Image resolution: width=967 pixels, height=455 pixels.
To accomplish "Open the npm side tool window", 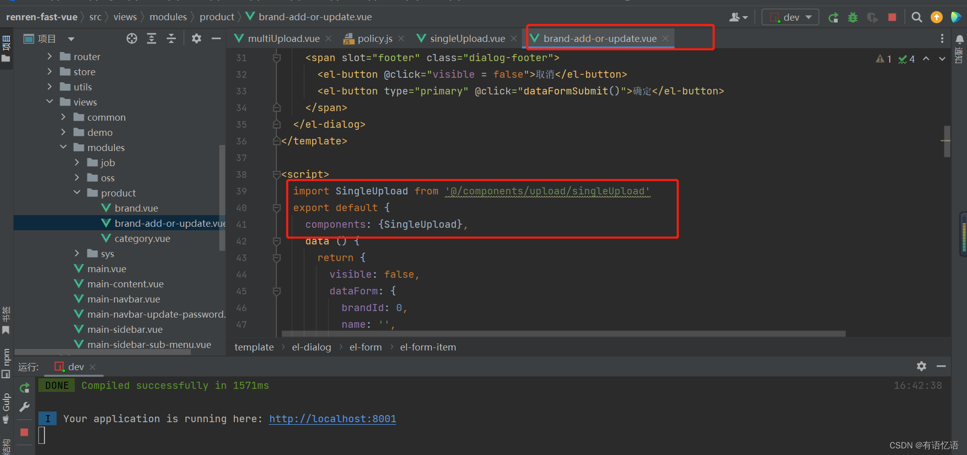I will point(6,363).
